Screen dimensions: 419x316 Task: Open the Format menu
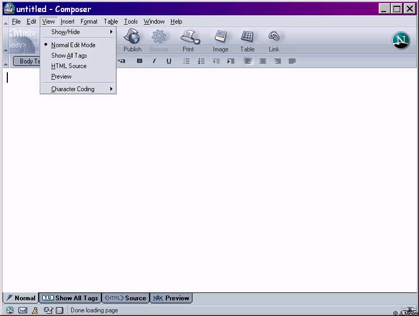click(x=89, y=21)
